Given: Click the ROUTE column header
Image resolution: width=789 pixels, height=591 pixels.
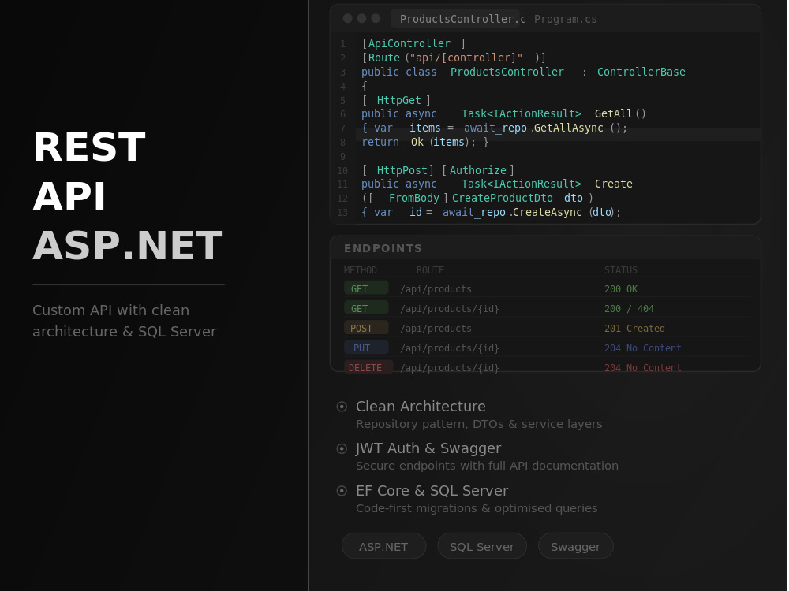Looking at the screenshot, I should point(430,269).
